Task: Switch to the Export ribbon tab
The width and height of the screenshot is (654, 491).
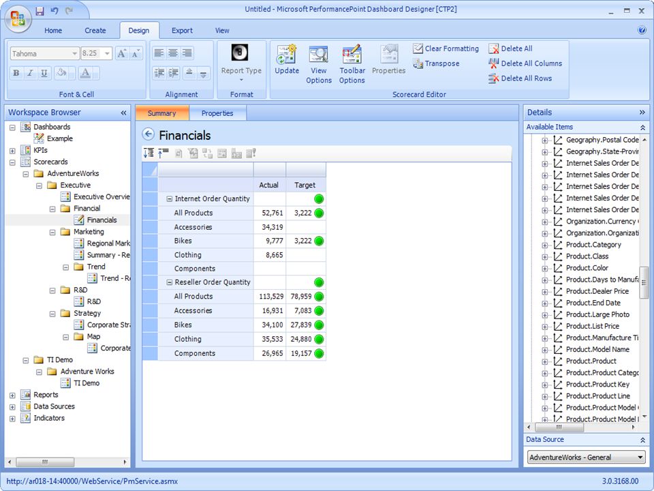Action: click(182, 31)
